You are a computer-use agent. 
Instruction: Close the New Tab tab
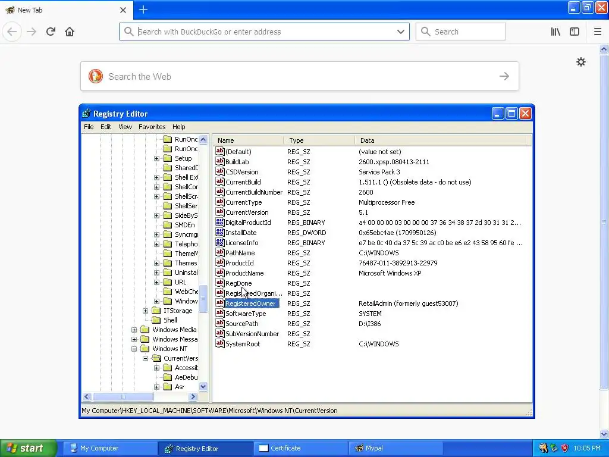click(x=123, y=10)
